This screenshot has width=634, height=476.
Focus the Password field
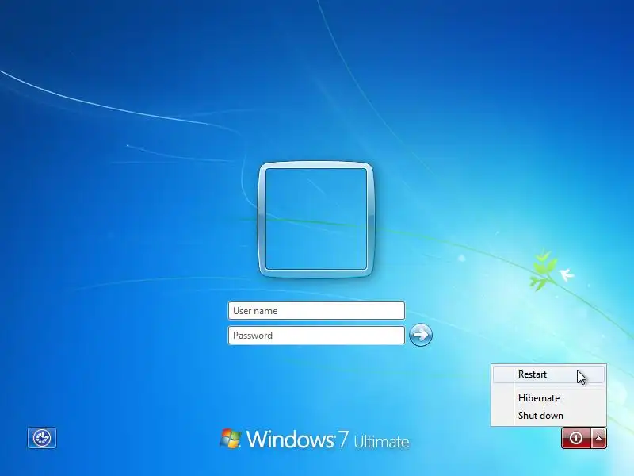(x=316, y=336)
